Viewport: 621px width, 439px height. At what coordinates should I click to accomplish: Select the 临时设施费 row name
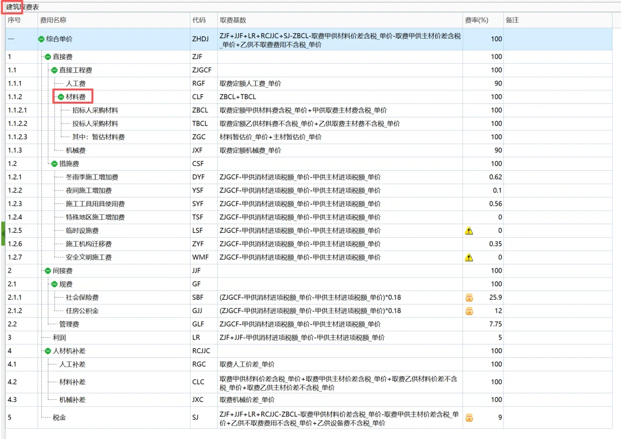point(82,231)
